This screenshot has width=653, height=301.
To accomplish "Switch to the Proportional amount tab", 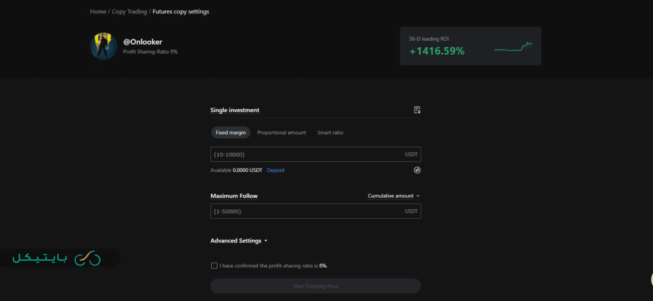I will (x=281, y=133).
